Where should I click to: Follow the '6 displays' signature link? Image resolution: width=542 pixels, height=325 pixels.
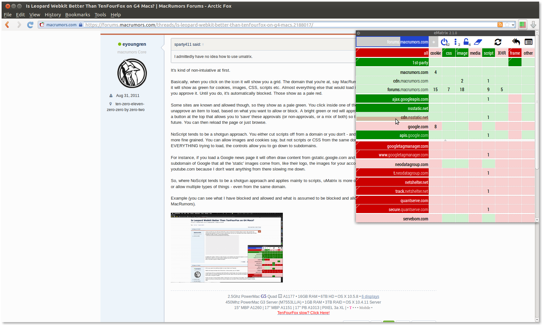click(x=370, y=297)
